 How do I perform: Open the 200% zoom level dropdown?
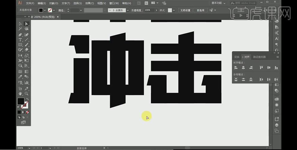[x=29, y=148]
